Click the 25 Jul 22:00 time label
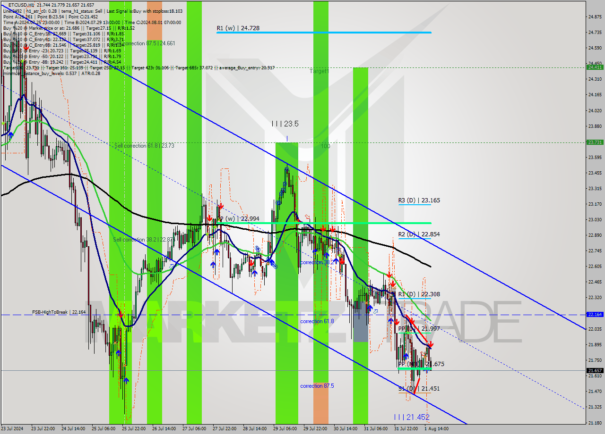 point(133,429)
